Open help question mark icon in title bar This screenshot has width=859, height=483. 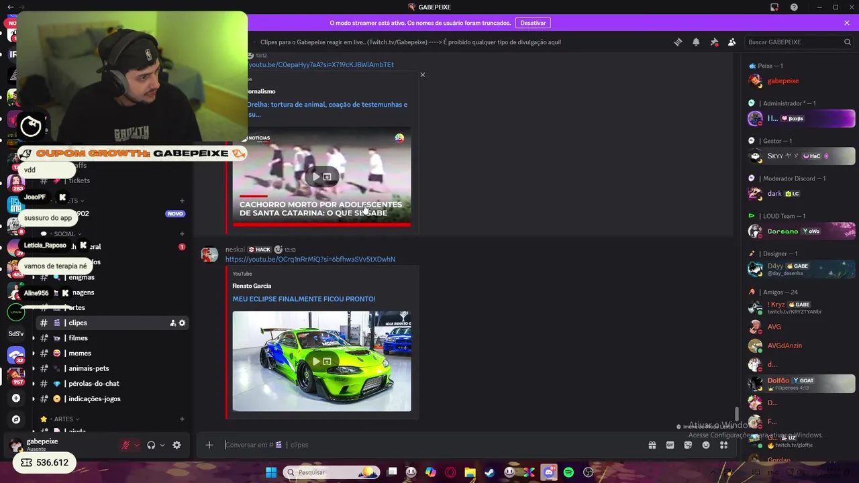point(794,7)
